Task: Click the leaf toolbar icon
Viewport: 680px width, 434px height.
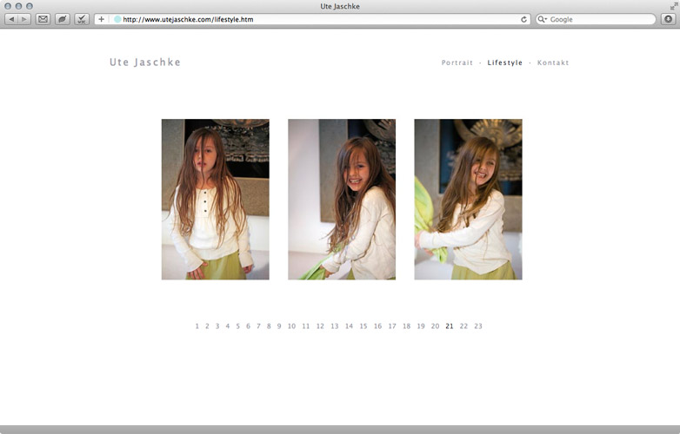Action: pyautogui.click(x=63, y=19)
